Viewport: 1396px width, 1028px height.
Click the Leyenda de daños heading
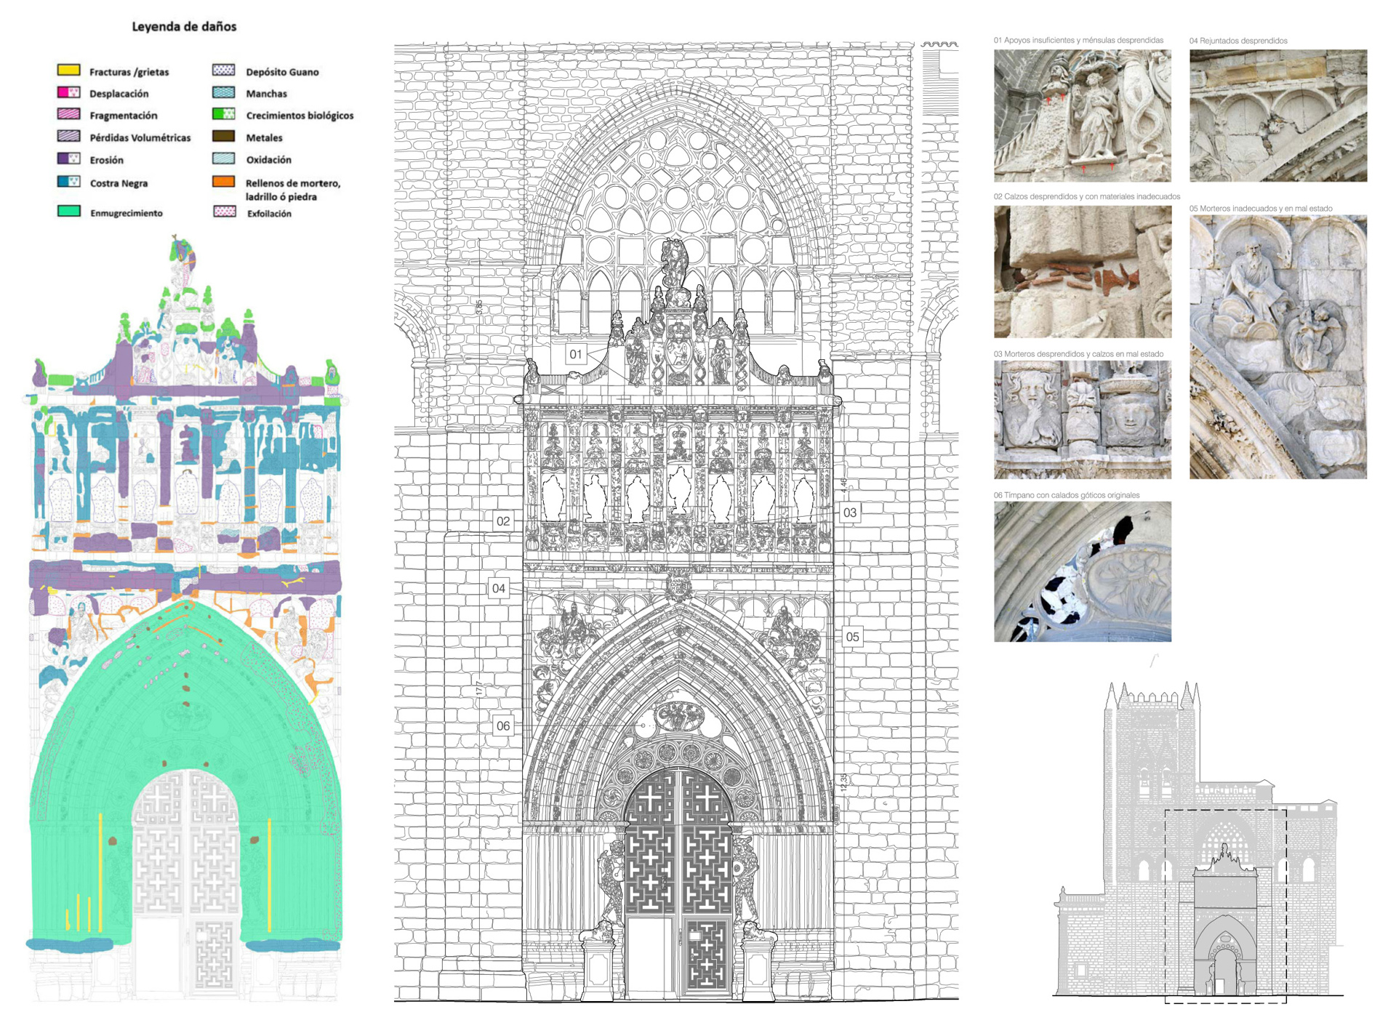[x=184, y=27]
